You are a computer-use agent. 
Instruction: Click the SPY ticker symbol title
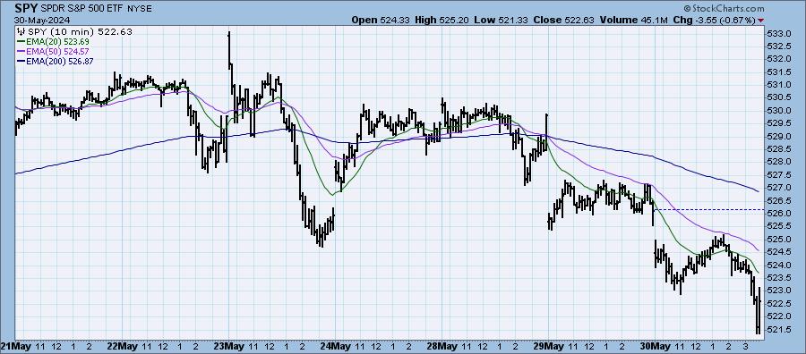26,8
